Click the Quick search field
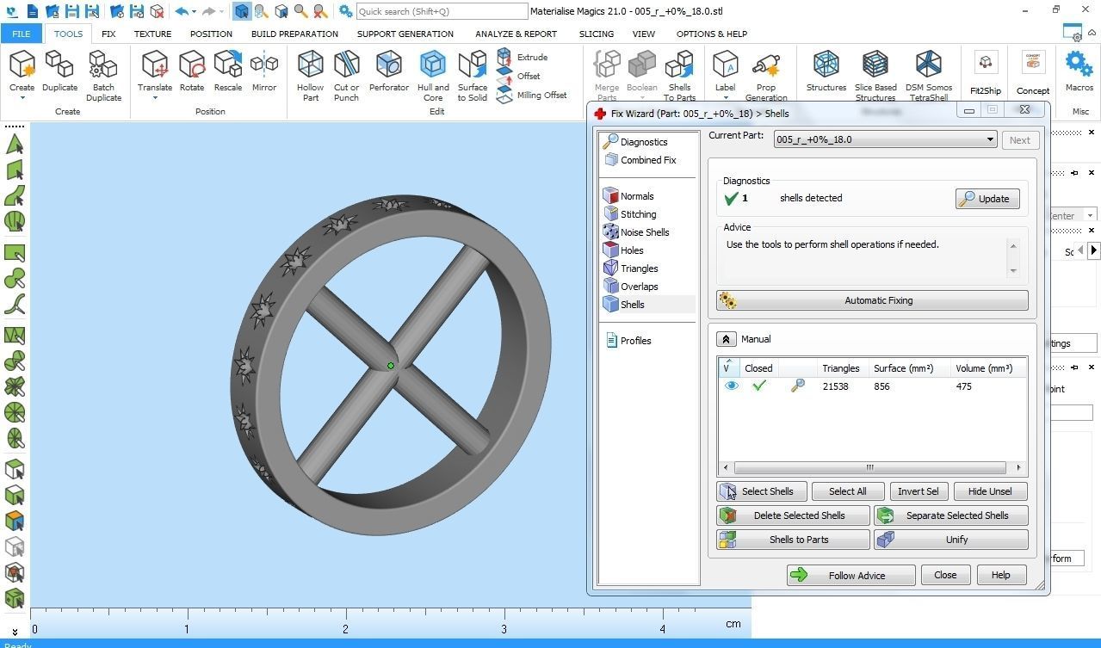Screen dimensions: 1101x648 coord(442,11)
